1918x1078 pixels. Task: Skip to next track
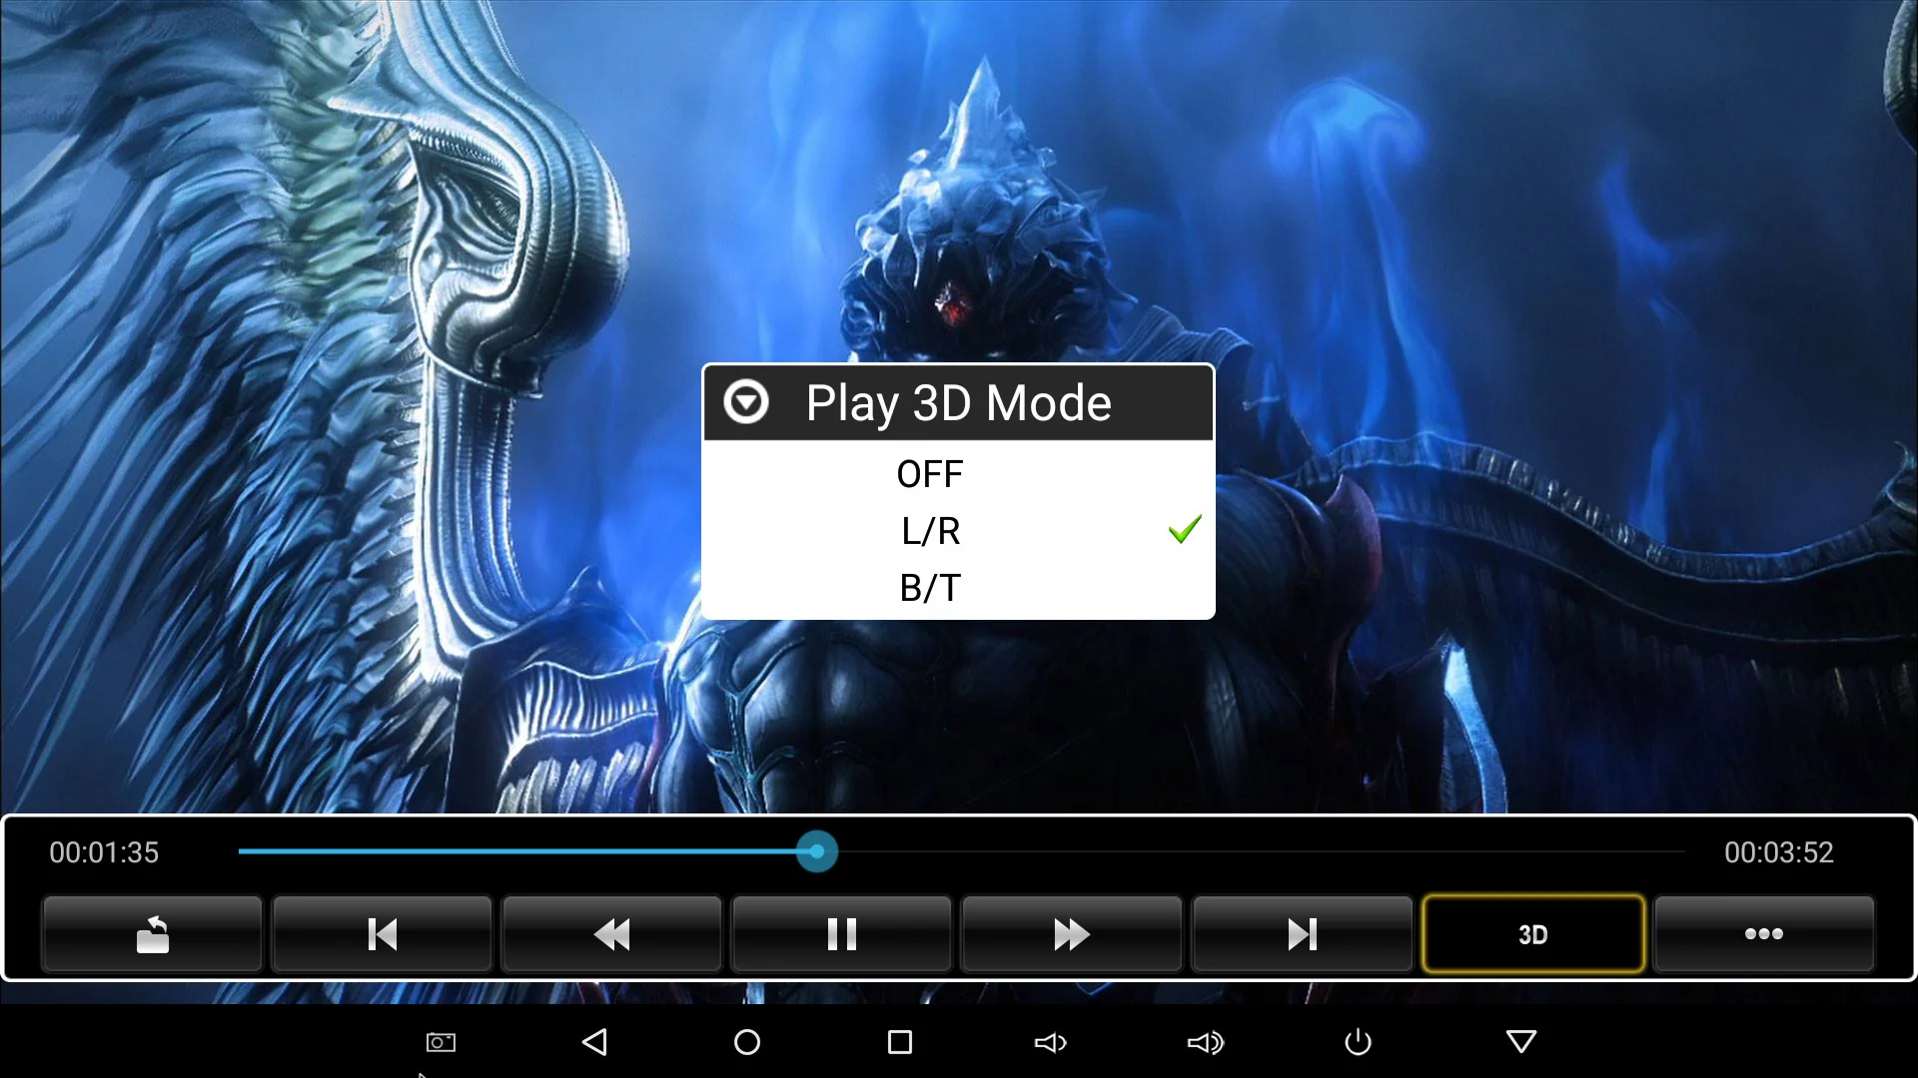click(1302, 934)
